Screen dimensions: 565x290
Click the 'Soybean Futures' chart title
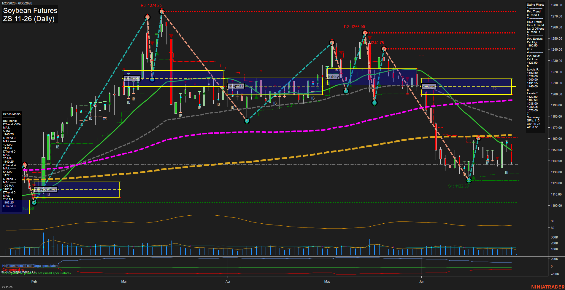click(30, 10)
